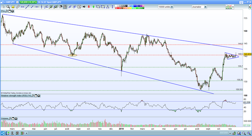Click the checklist icon in bottom bar

pos(7,133)
